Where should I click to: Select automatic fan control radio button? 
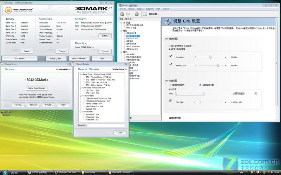click(x=200, y=85)
